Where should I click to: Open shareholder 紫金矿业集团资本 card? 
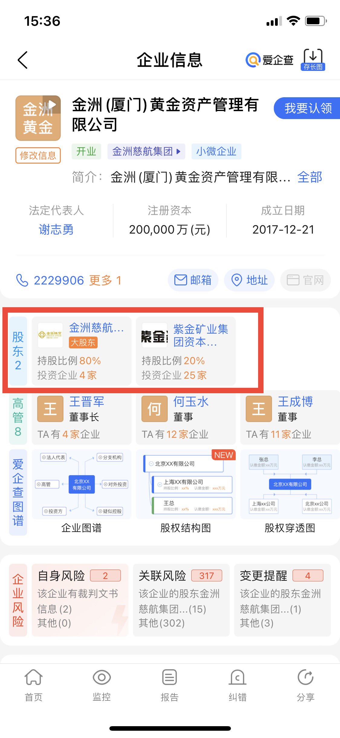(186, 351)
